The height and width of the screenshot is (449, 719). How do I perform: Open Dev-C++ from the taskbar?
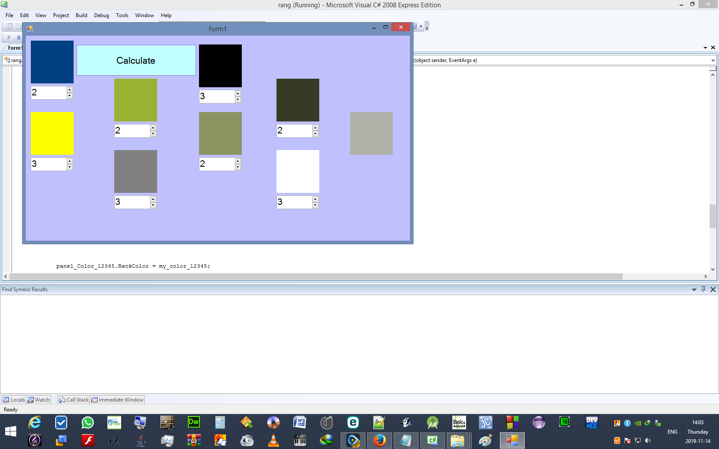[x=592, y=422]
